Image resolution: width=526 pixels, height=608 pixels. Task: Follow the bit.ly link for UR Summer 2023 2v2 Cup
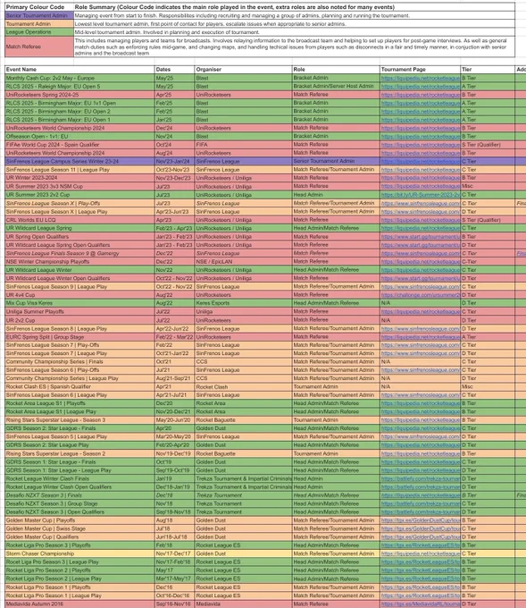[421, 195]
